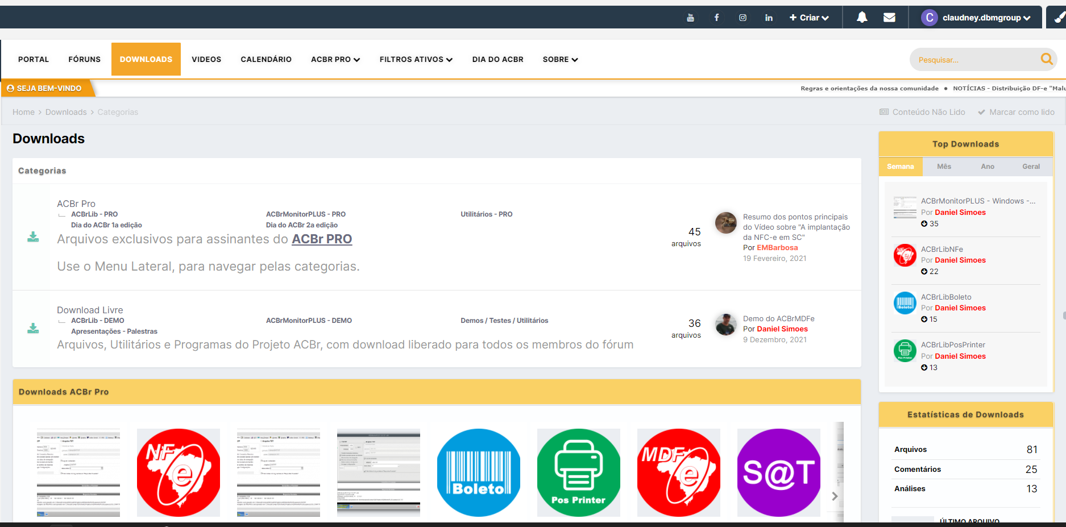Open Dia do ACBr 2a edição subcategory
Viewport: 1066px width, 527px height.
[x=302, y=225]
